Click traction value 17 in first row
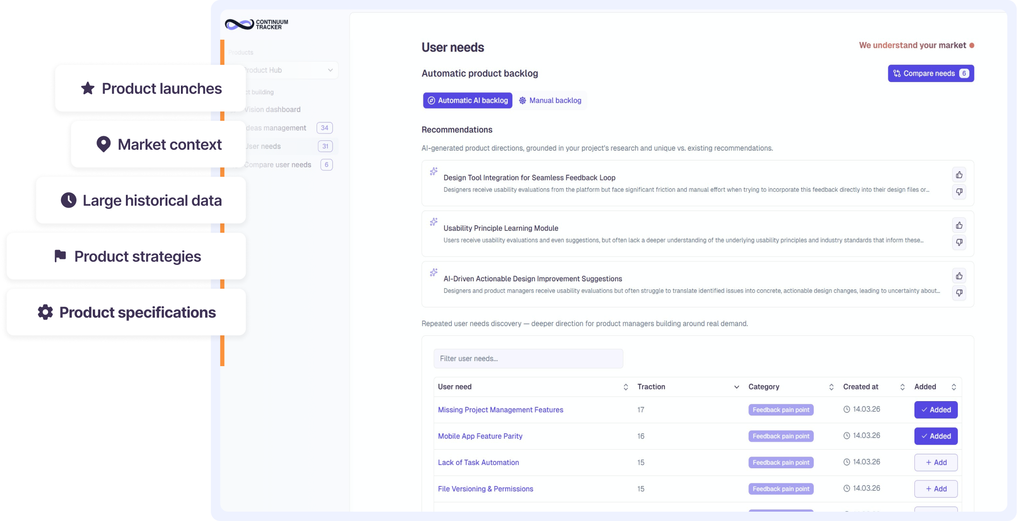 (x=641, y=410)
